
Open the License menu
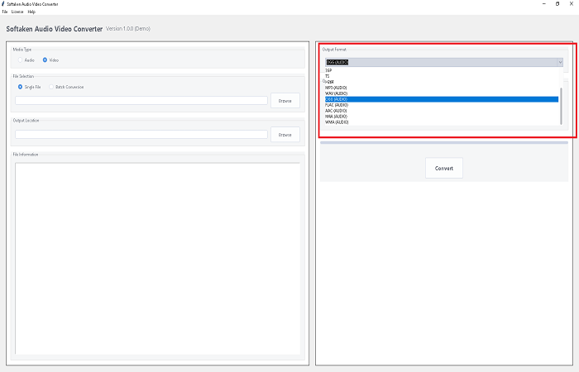pyautogui.click(x=17, y=12)
